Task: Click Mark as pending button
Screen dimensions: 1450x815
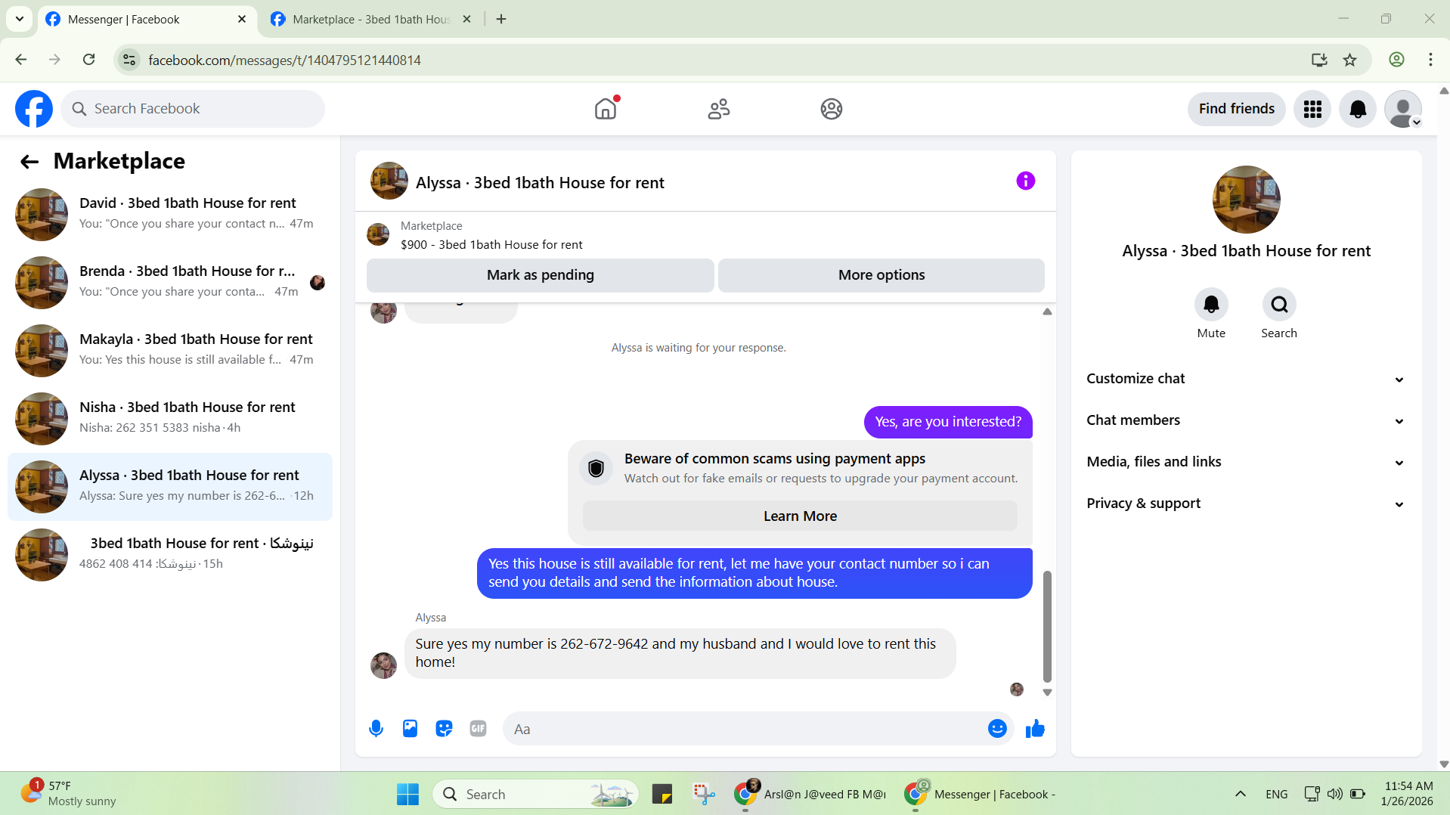Action: [540, 275]
